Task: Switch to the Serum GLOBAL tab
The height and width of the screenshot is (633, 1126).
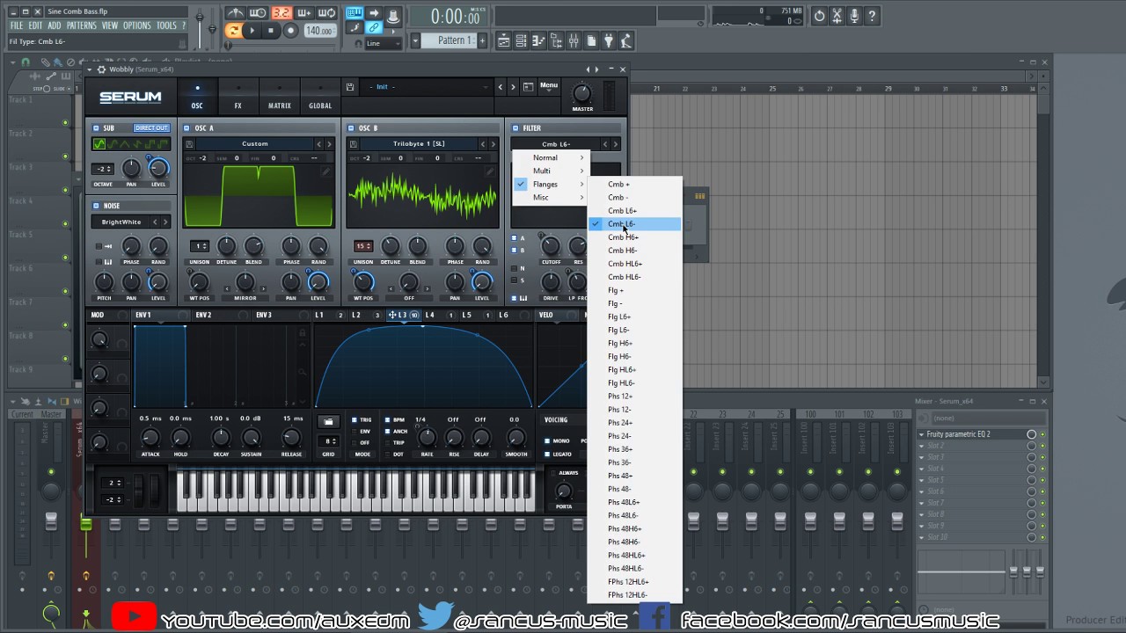Action: point(320,97)
